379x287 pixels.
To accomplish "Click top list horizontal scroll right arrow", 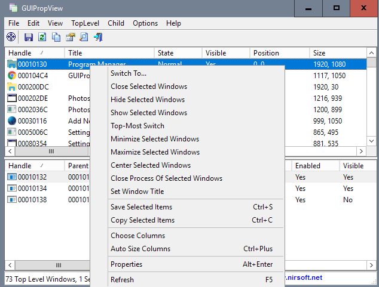I will click(361, 151).
